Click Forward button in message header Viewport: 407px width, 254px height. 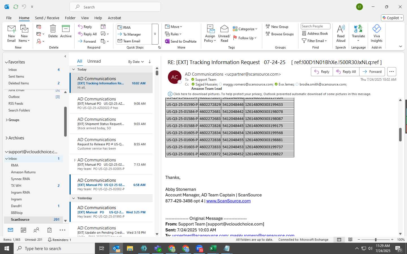click(372, 72)
